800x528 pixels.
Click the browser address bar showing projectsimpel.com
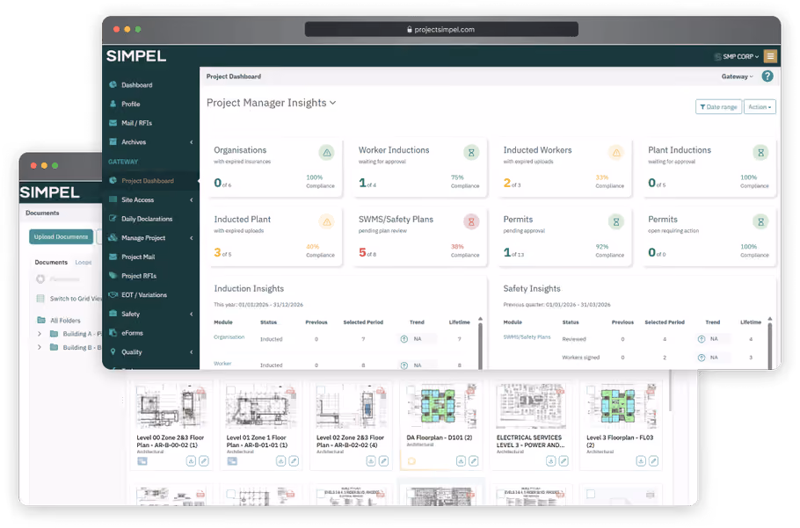coord(441,30)
